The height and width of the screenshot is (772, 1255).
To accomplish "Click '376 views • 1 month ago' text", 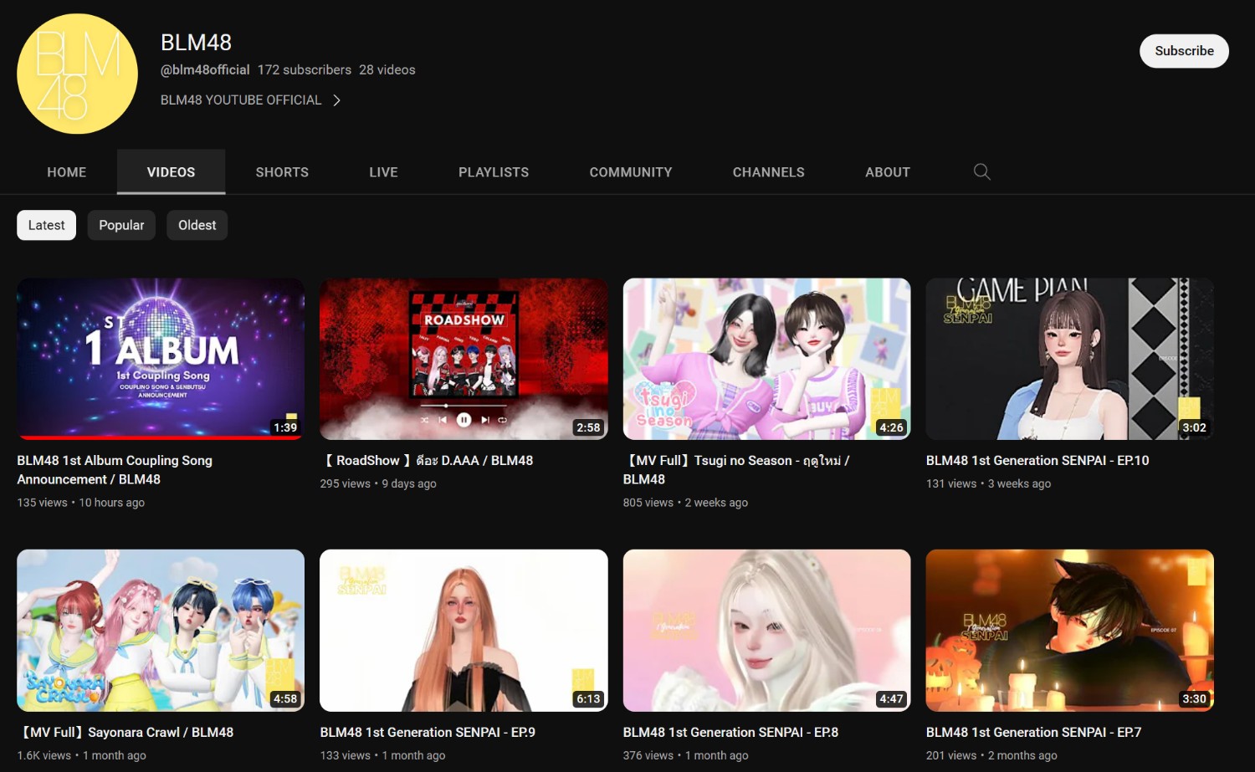I will click(686, 755).
